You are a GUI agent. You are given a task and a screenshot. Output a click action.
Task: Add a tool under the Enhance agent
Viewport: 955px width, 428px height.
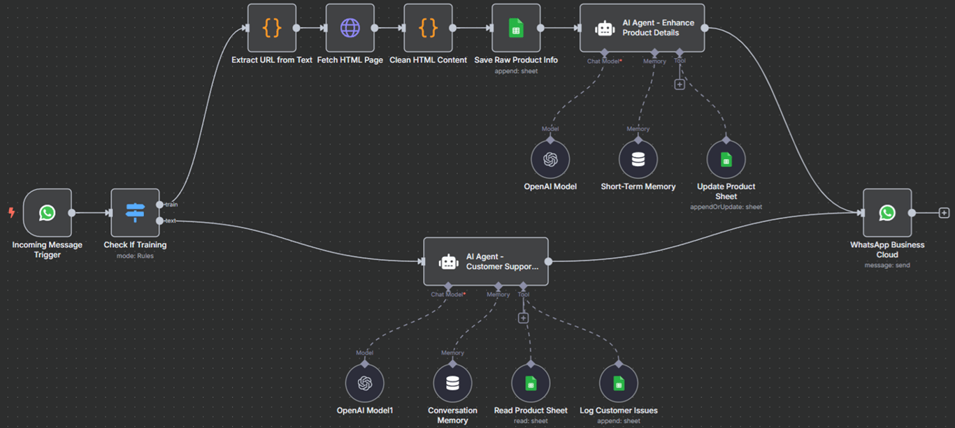tap(679, 84)
